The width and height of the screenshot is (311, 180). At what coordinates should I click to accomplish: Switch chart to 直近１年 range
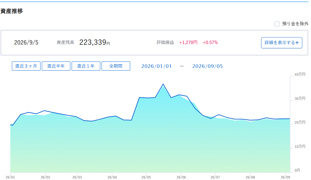click(x=86, y=66)
